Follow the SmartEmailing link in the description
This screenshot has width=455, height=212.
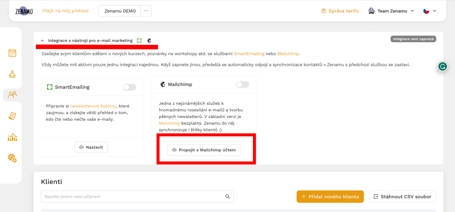point(249,54)
